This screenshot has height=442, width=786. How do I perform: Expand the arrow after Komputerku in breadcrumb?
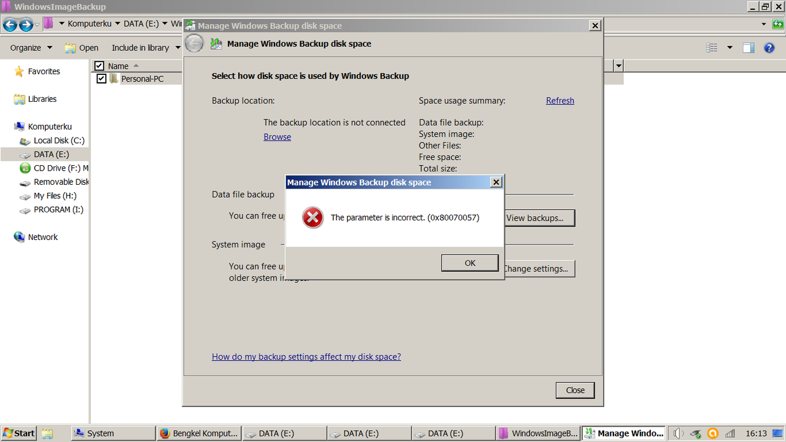click(118, 24)
